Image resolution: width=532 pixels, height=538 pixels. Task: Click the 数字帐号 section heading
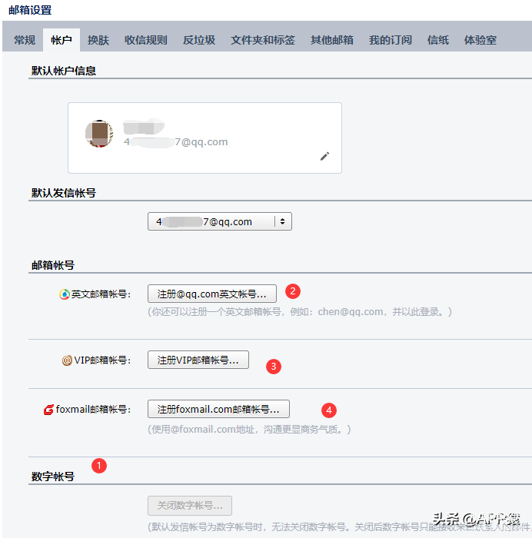click(53, 477)
